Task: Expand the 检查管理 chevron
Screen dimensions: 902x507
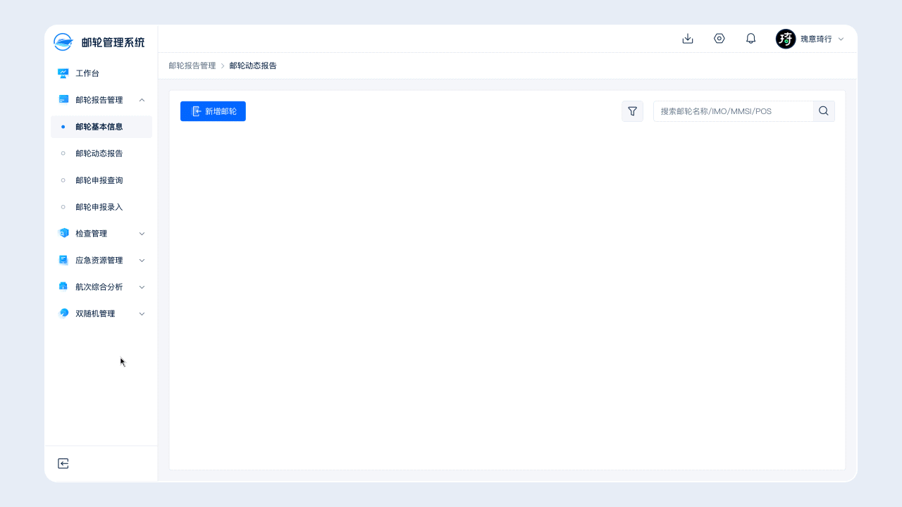Action: 142,234
